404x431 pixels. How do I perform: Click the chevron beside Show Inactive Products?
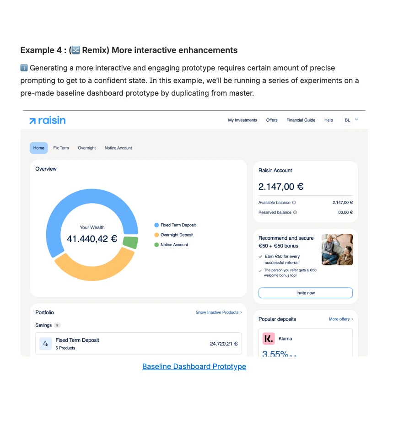click(x=241, y=312)
